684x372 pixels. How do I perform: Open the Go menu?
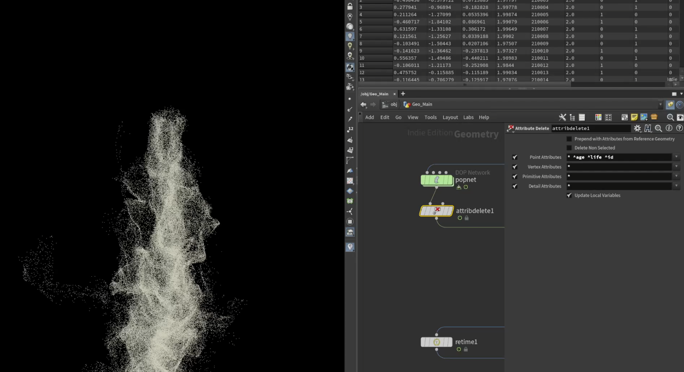point(398,117)
